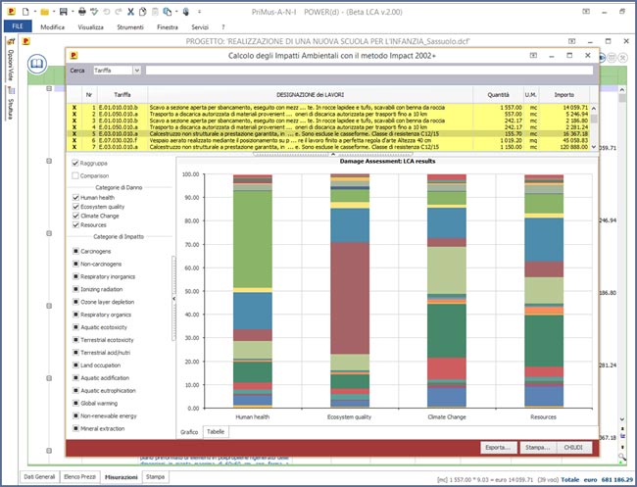Toggle the Global warming impact checkbox
This screenshot has width=637, height=487.
tap(75, 403)
